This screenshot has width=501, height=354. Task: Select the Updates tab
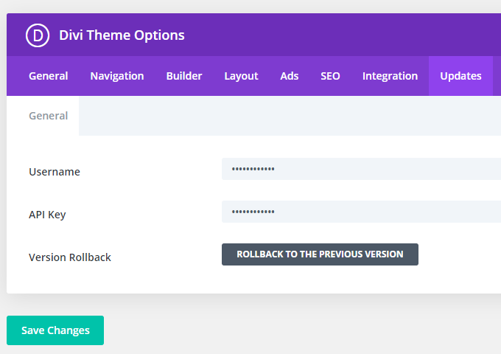tap(460, 76)
